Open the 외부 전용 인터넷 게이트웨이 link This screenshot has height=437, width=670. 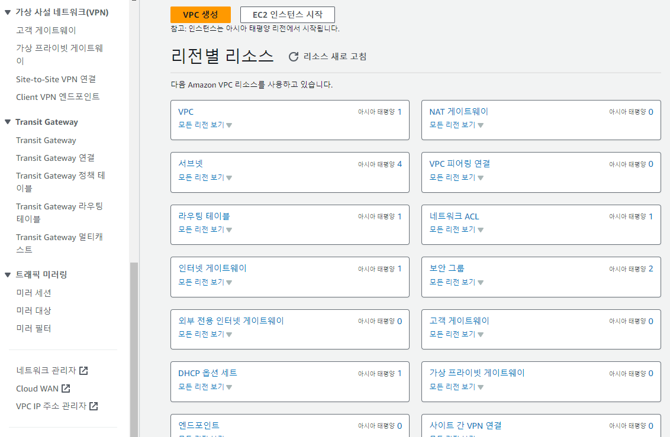click(231, 321)
